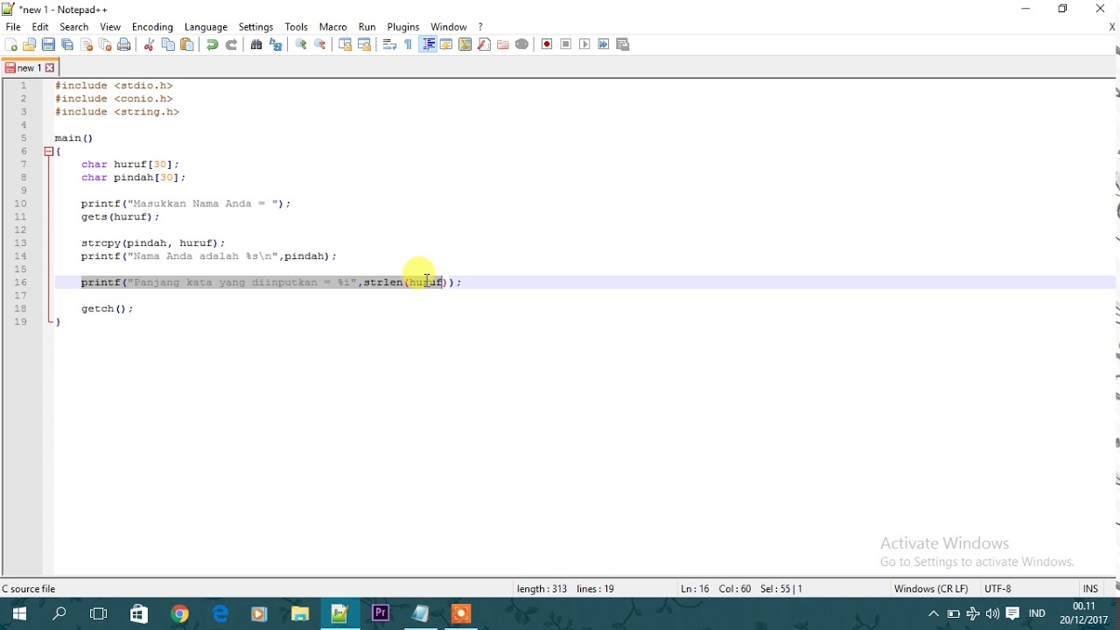Click the UTF-8 encoding status entry

(x=997, y=589)
